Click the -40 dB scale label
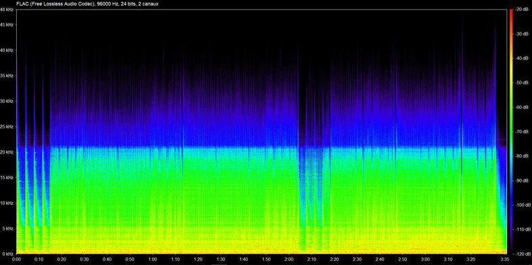532x265 pixels. pos(522,58)
